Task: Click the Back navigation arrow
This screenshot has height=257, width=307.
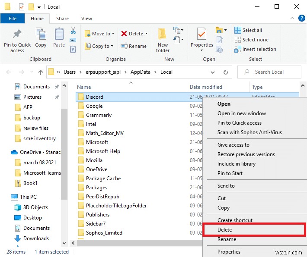Action: [x=9, y=72]
